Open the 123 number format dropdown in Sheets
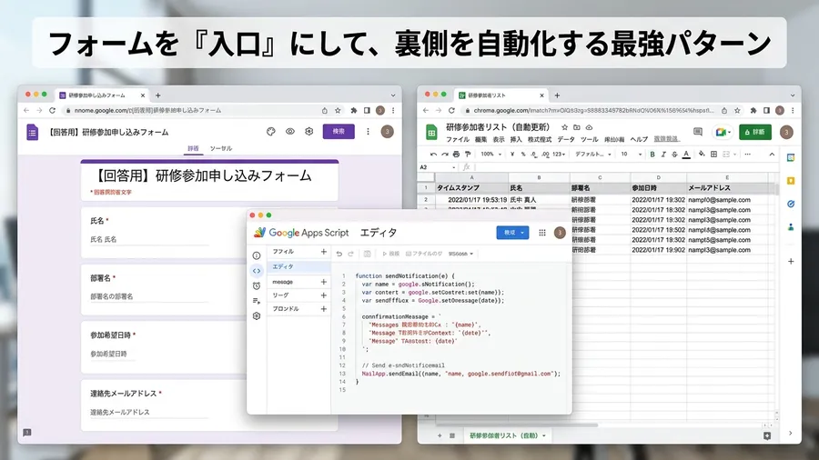819x460 pixels. click(560, 155)
